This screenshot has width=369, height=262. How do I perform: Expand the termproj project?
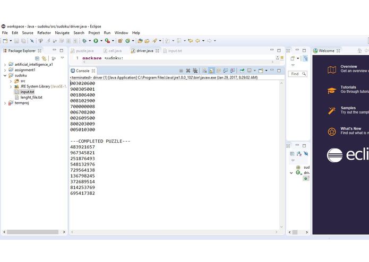5,103
